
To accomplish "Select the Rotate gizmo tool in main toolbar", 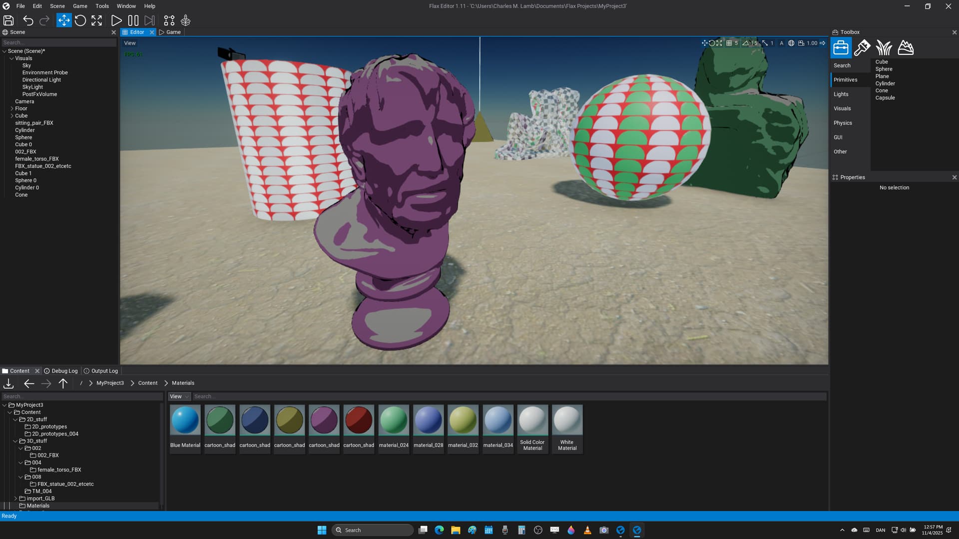I will click(80, 20).
